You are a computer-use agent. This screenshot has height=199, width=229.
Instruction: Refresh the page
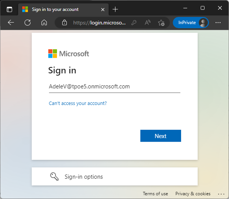(x=28, y=23)
